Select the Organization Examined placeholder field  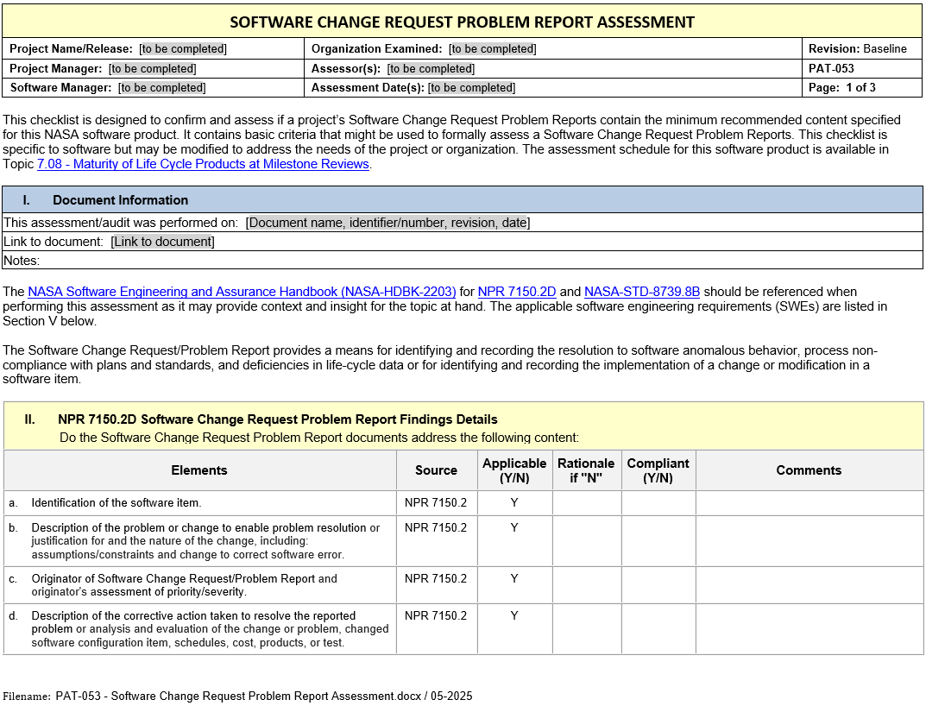(493, 49)
